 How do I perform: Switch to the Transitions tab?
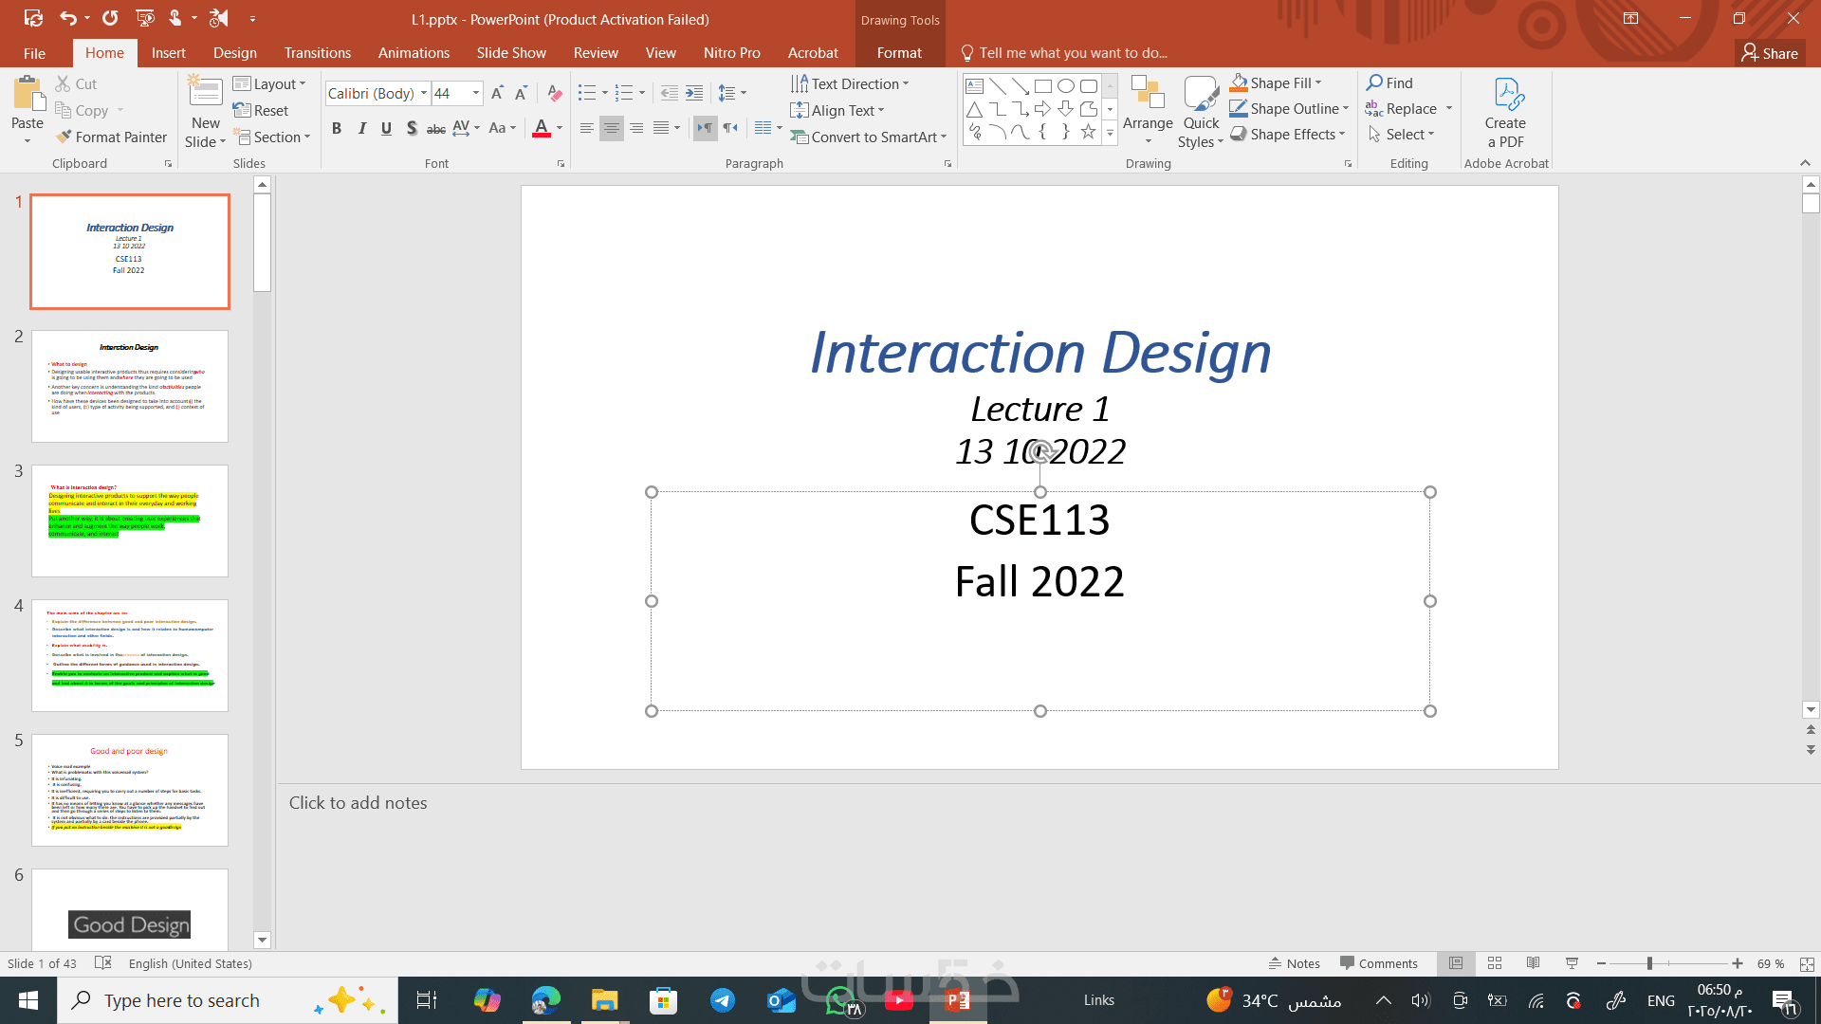(x=317, y=53)
